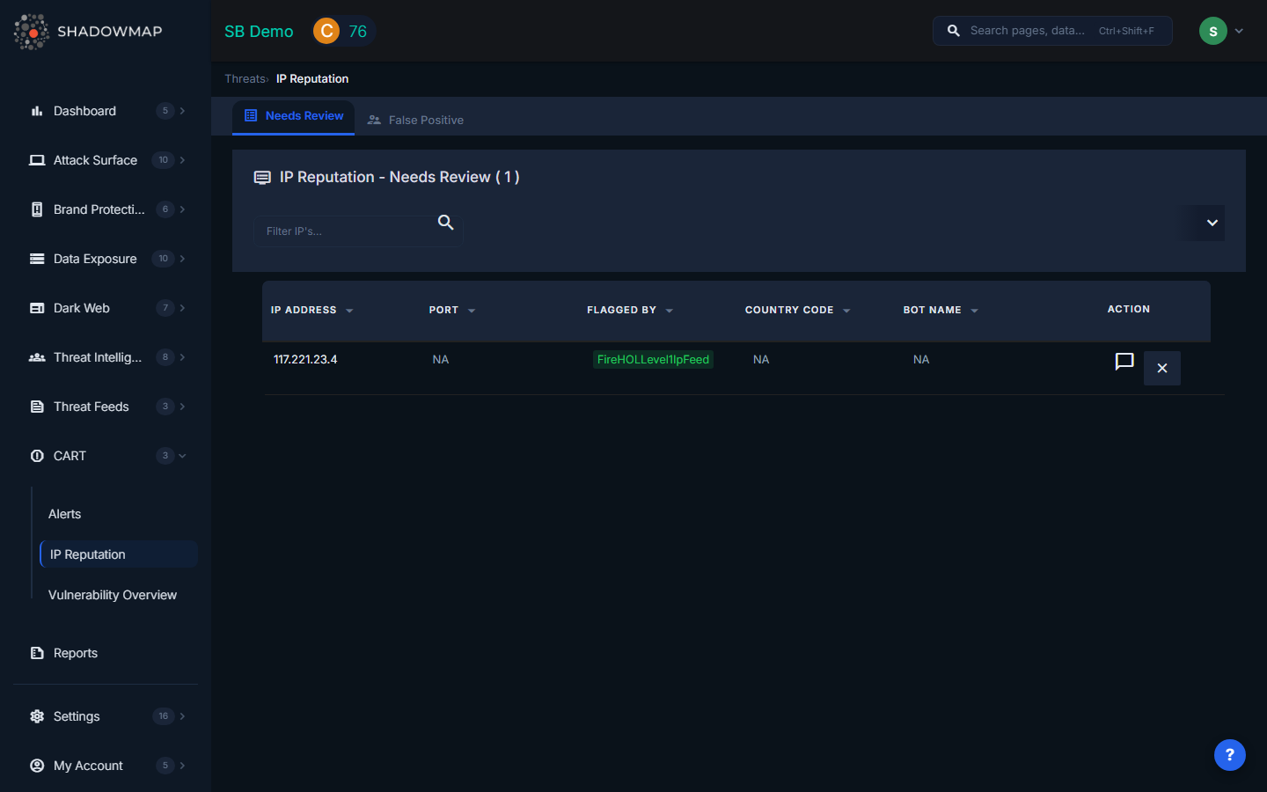Open Settings from the sidebar

[77, 716]
